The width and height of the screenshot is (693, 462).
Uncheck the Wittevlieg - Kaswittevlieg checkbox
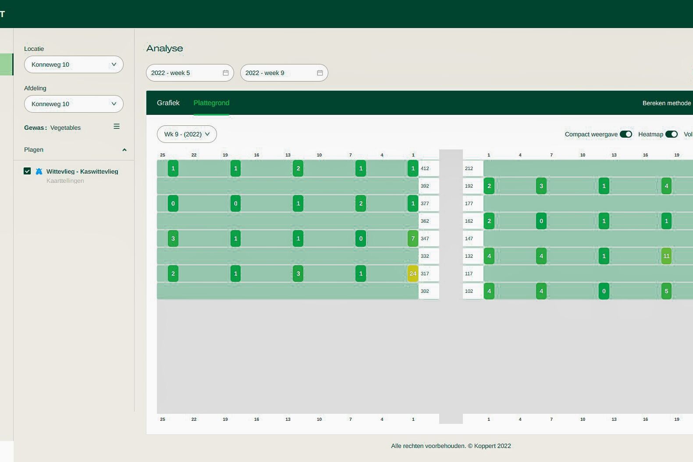(27, 171)
